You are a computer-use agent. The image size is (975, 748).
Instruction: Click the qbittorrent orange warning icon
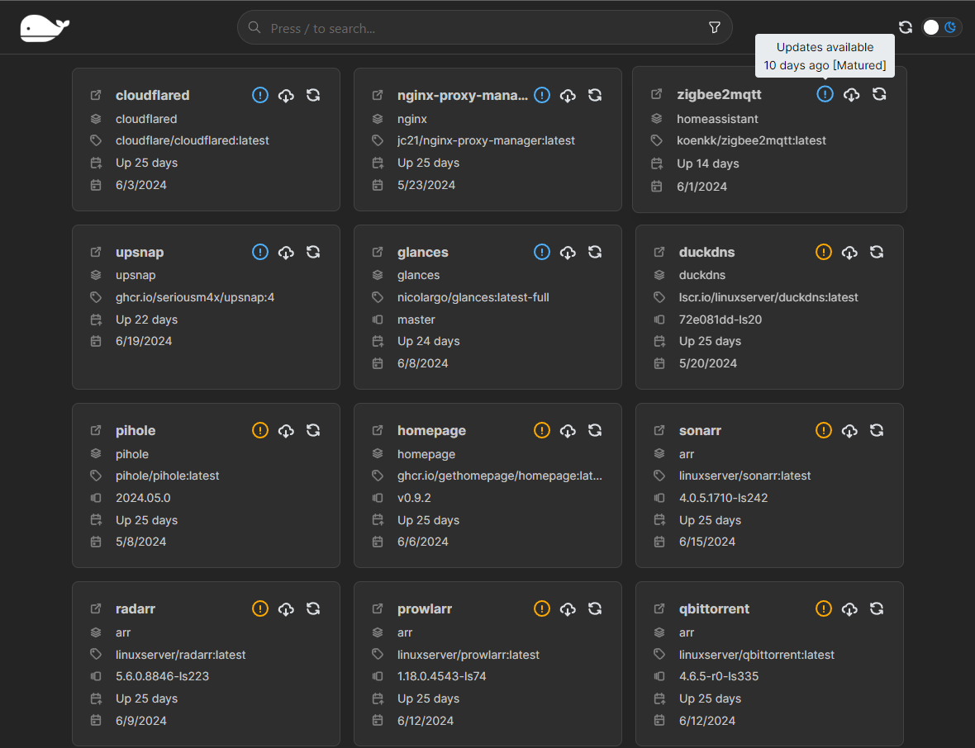tap(823, 608)
